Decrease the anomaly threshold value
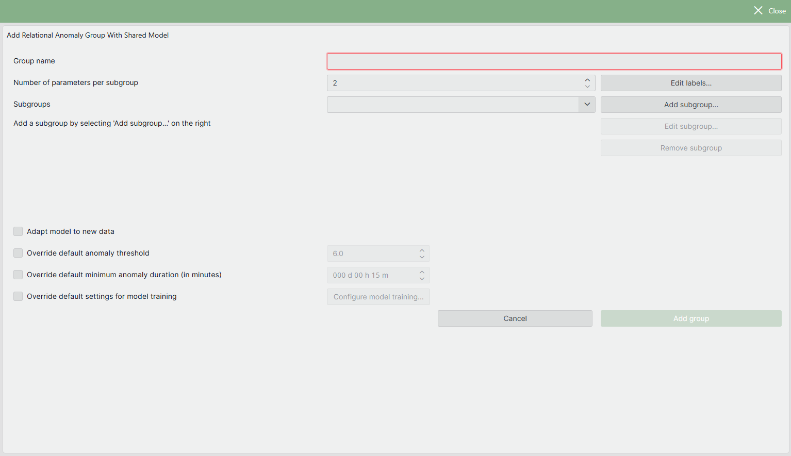 421,256
